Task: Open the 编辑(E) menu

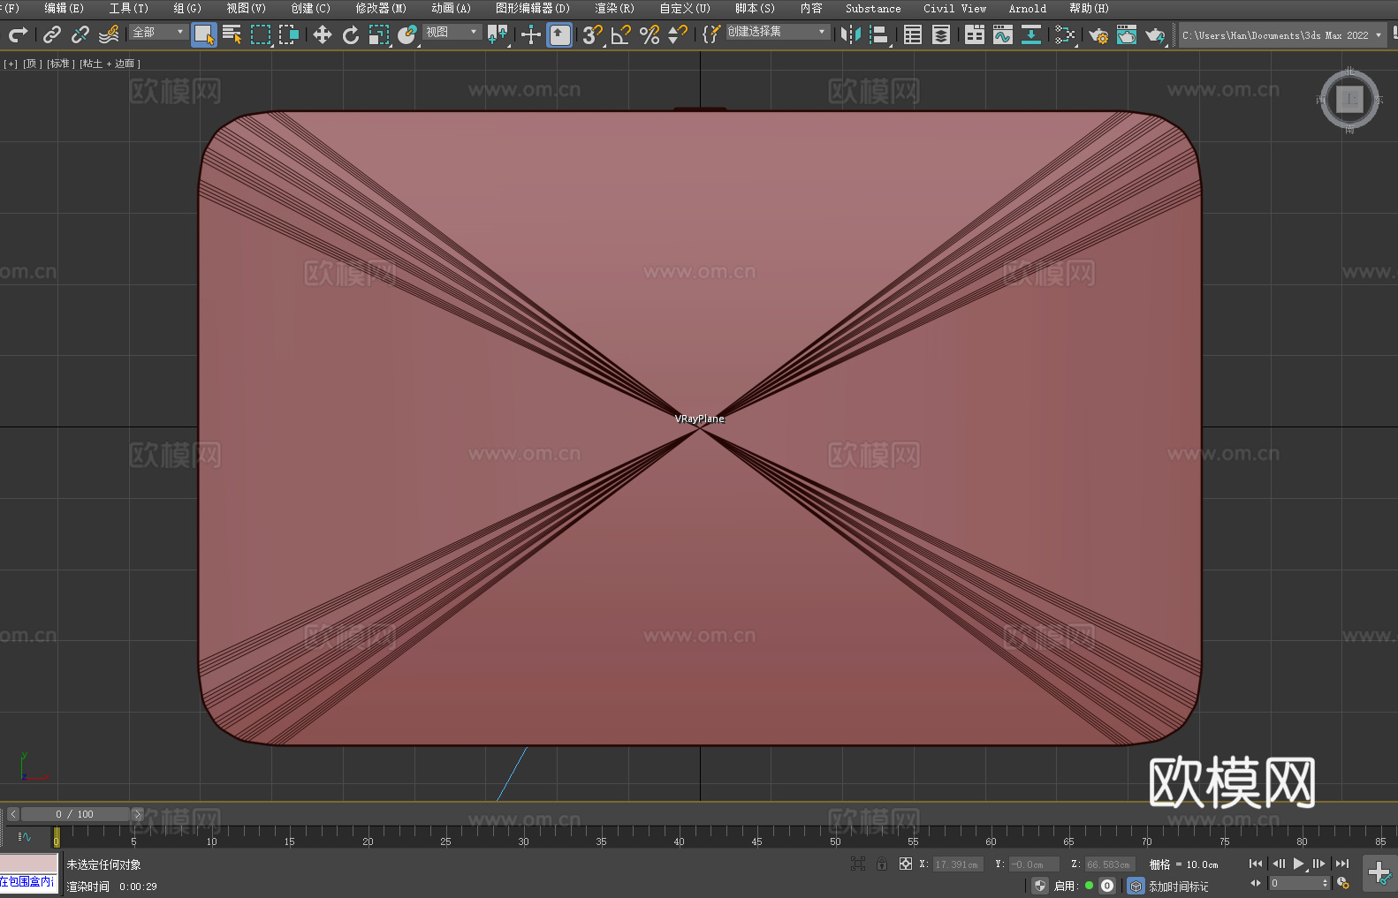Action: [64, 8]
